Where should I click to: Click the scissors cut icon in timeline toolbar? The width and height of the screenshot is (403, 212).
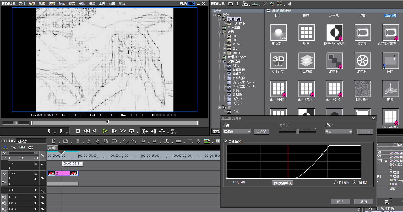(x=89, y=141)
